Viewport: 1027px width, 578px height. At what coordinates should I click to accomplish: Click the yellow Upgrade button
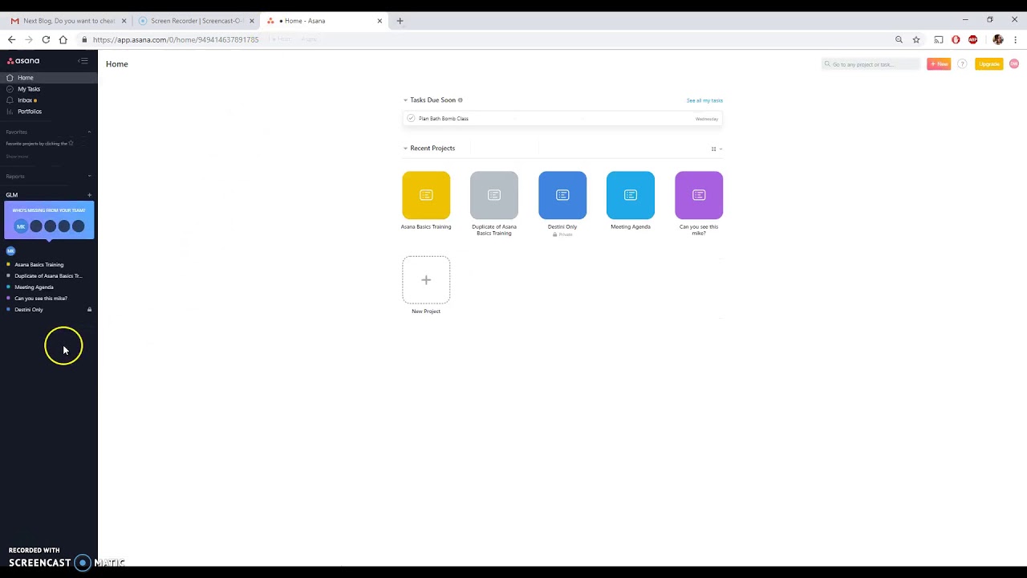tap(988, 64)
